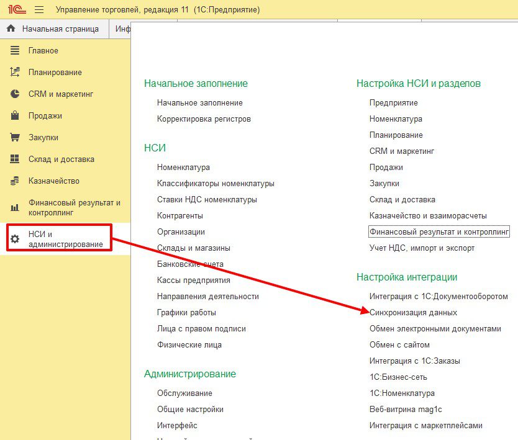Select the Главное list icon in sidebar
Image resolution: width=518 pixels, height=440 pixels.
(16, 50)
